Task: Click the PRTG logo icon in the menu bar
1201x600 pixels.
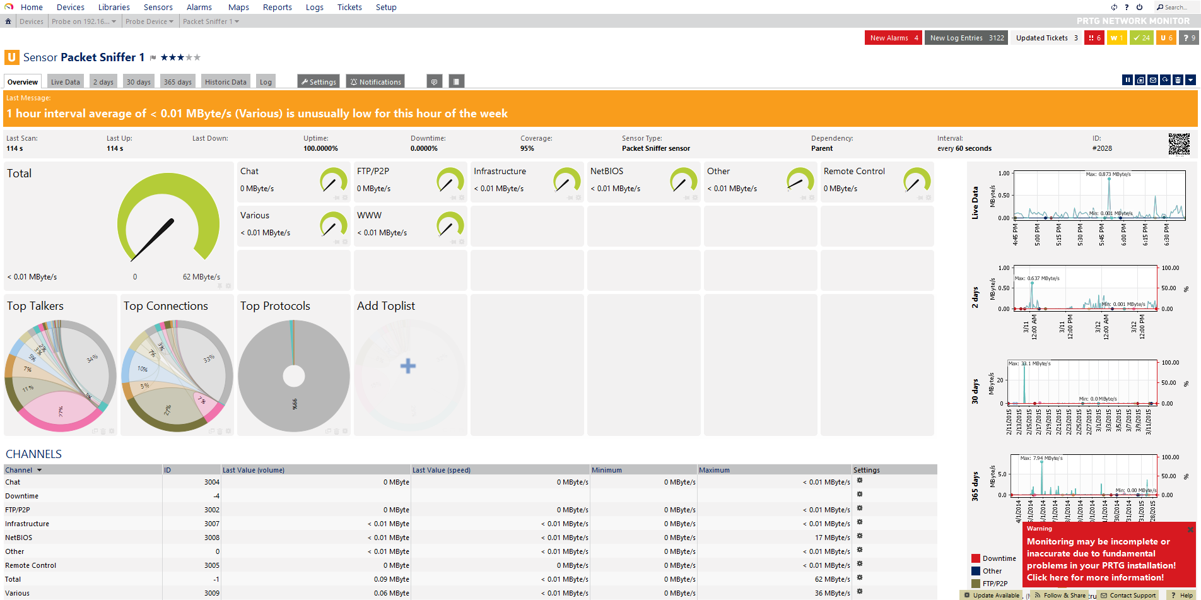Action: (x=9, y=7)
